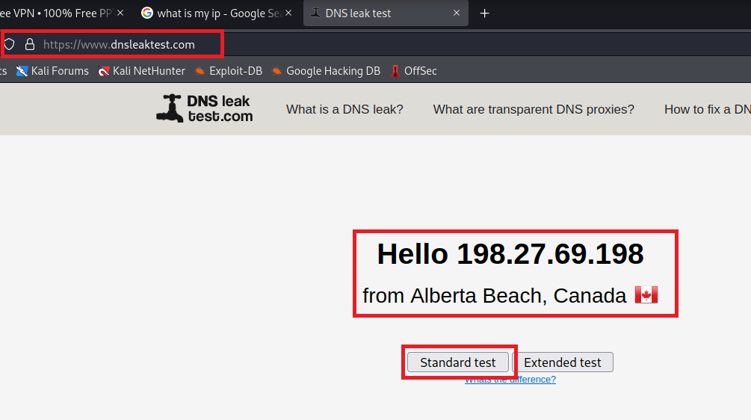
Task: Open a new browser tab with plus button
Action: tap(484, 13)
